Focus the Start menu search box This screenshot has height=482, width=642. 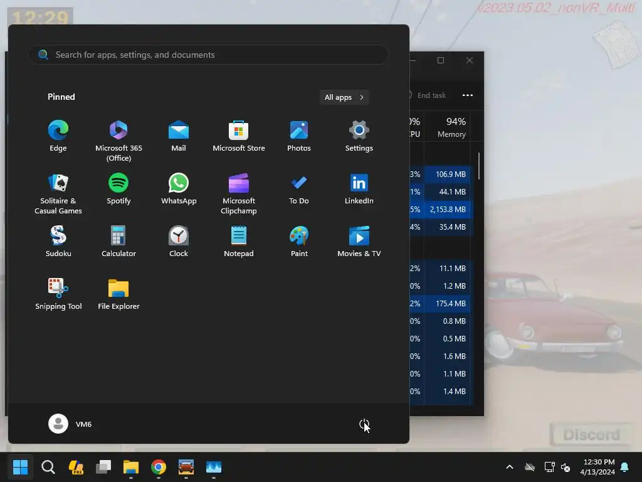click(x=208, y=55)
